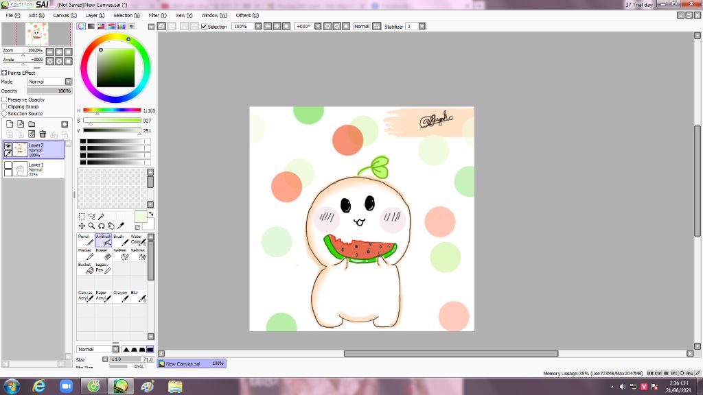The image size is (703, 395).
Task: Select the Pencil tool
Action: coord(85,240)
